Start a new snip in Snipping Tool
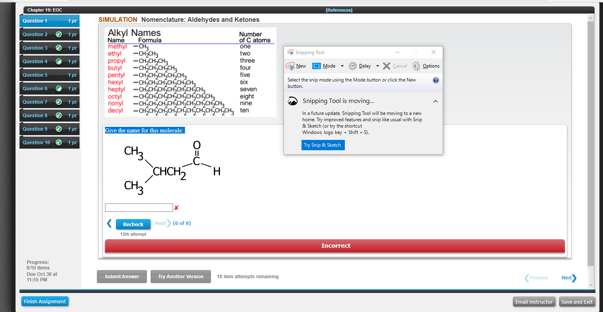 (296, 66)
